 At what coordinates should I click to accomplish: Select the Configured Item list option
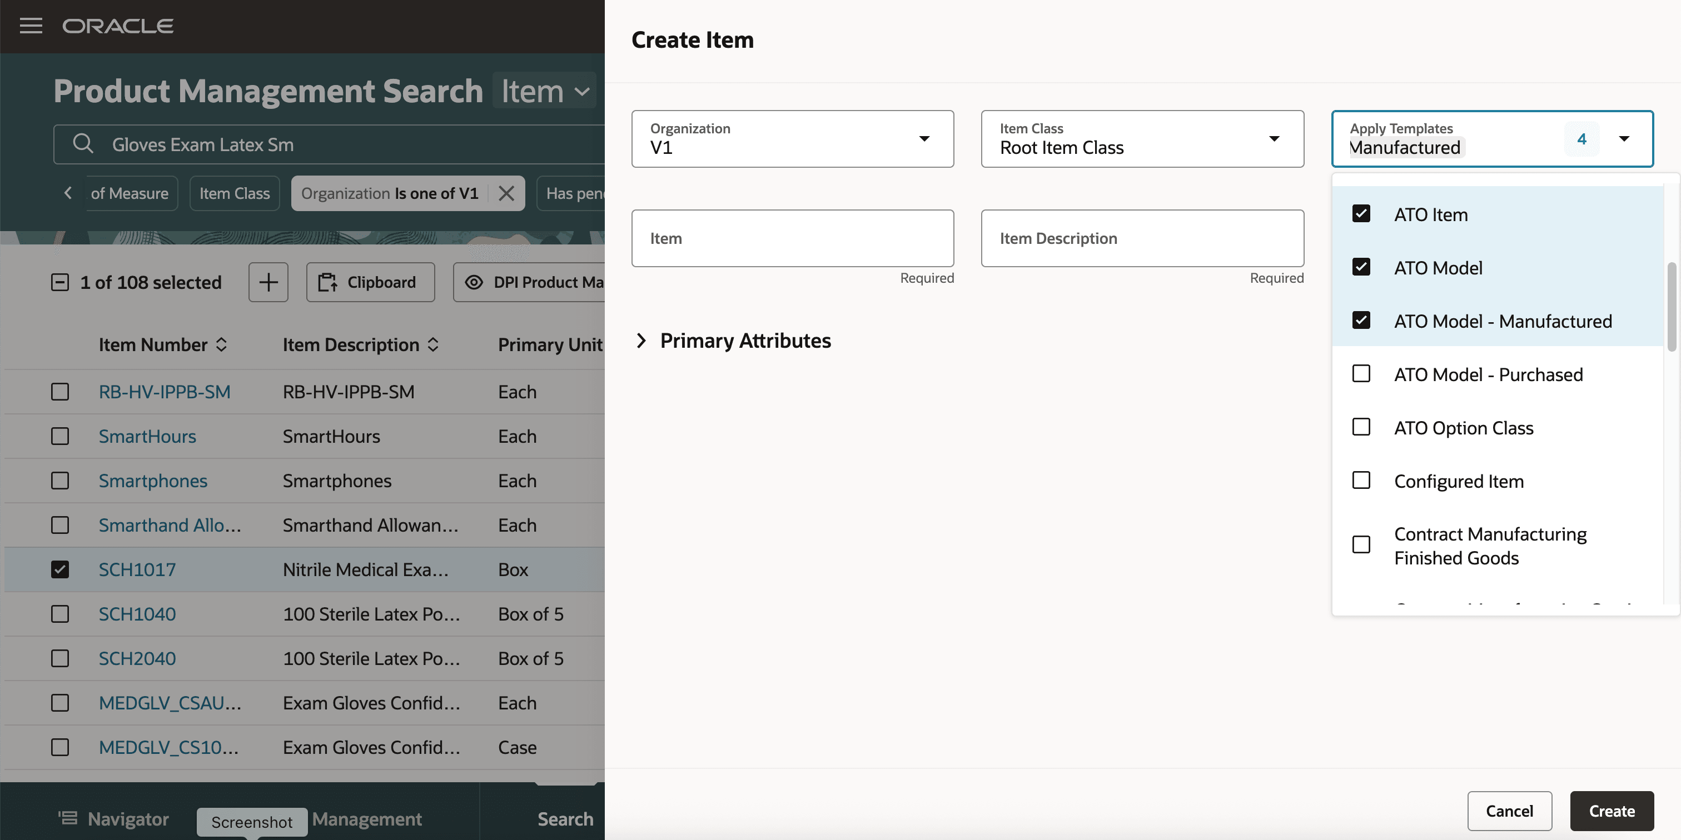tap(1459, 481)
